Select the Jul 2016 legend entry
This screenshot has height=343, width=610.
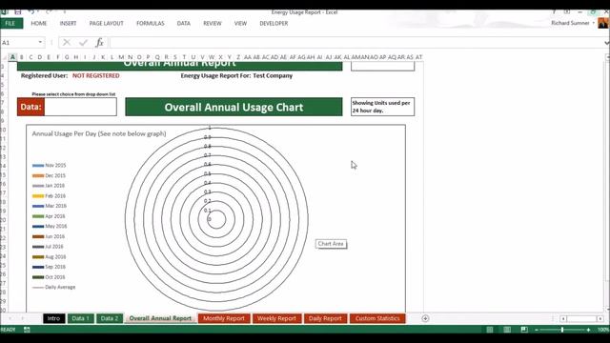point(48,247)
